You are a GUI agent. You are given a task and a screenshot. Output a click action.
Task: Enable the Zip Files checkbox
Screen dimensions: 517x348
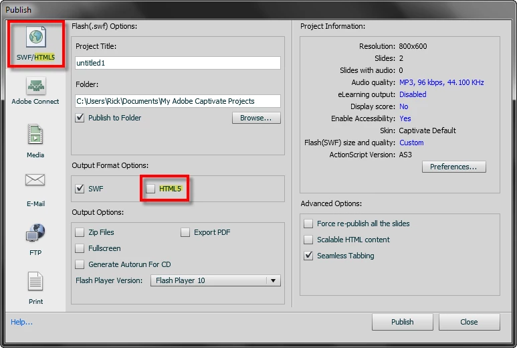coord(80,232)
